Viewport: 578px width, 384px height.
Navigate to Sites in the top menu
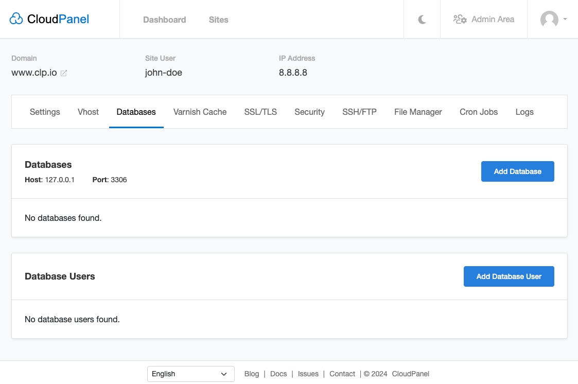[x=218, y=20]
